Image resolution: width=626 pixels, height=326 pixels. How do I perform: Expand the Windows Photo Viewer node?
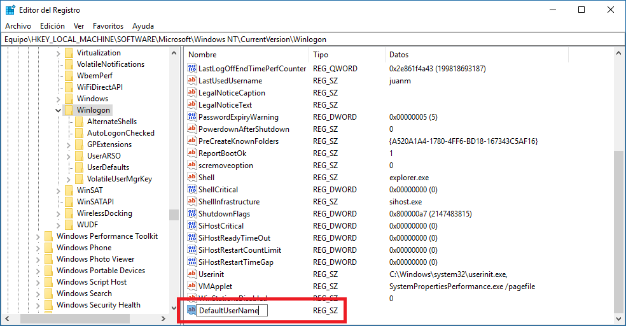click(x=38, y=260)
